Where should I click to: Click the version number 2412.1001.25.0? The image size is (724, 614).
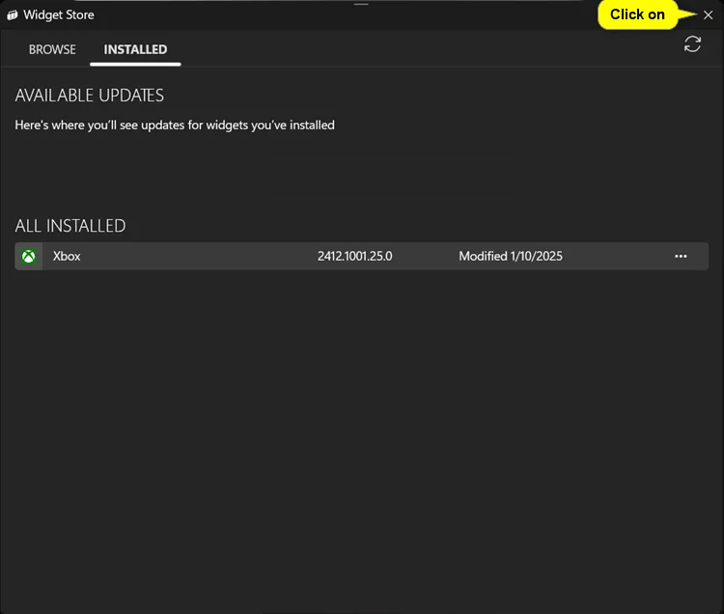point(354,256)
